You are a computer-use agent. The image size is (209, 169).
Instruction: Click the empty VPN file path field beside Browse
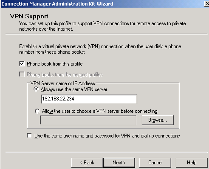88,120
